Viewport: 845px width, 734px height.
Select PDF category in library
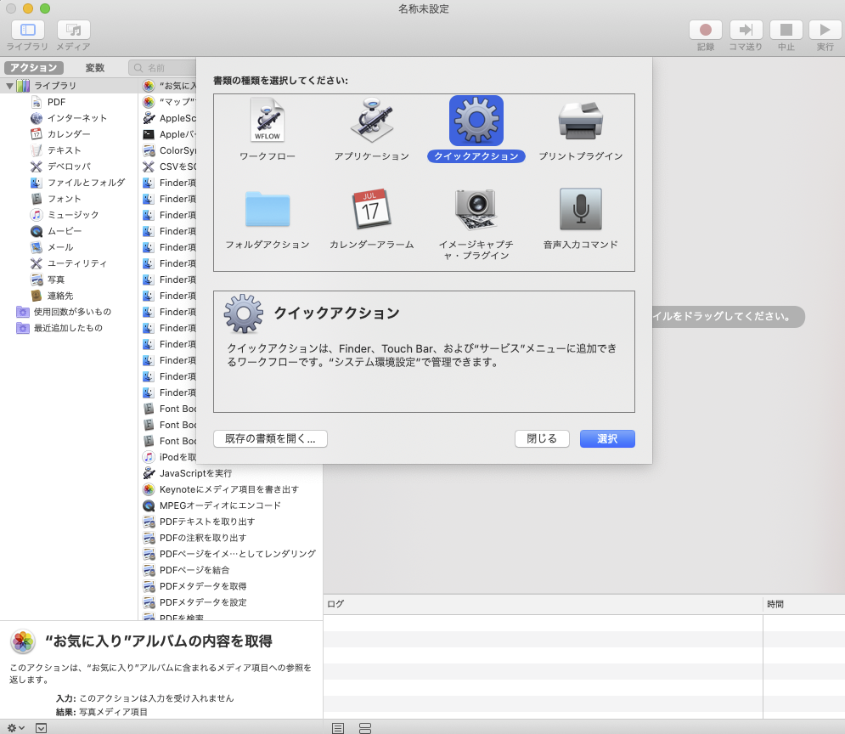(x=56, y=102)
